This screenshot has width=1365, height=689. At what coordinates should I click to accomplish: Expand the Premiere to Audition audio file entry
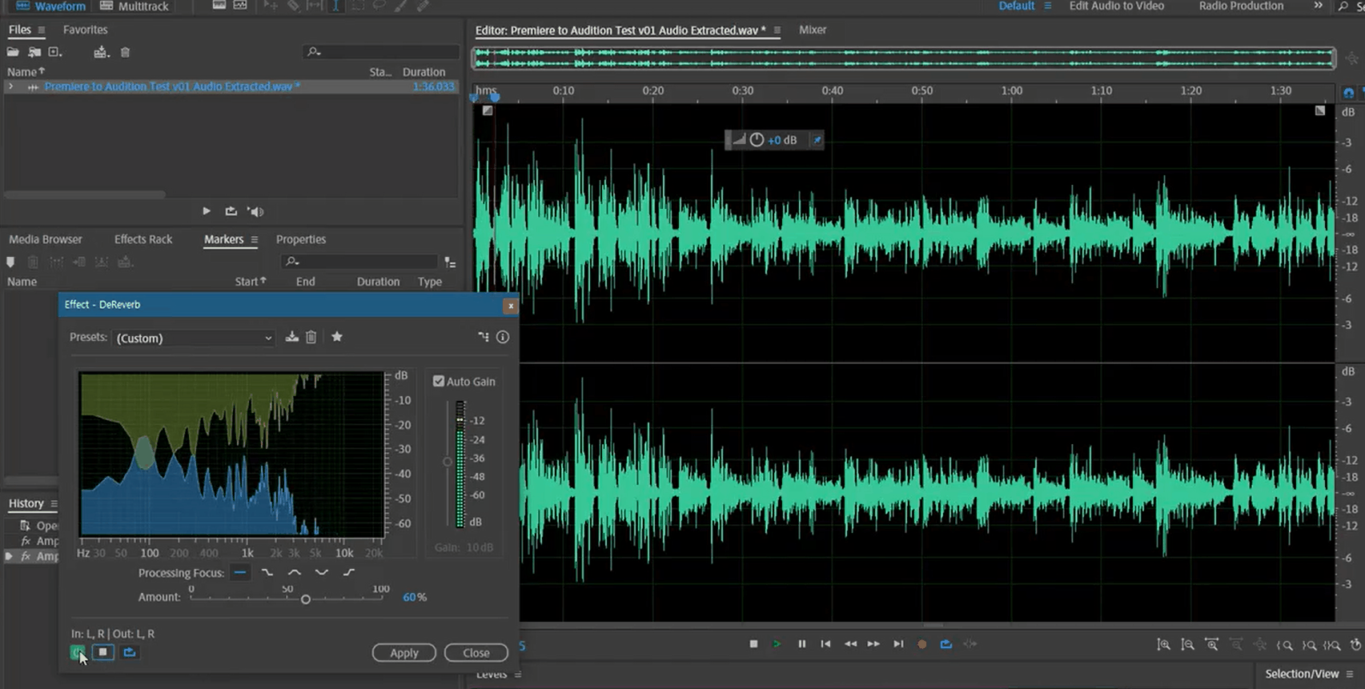11,86
